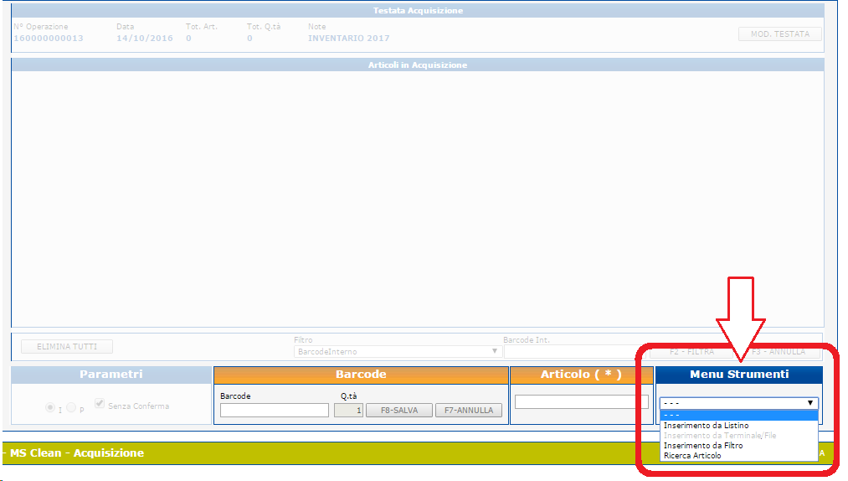Image resolution: width=848 pixels, height=481 pixels.
Task: Choose Inserimento da Listino option
Action: [738, 426]
